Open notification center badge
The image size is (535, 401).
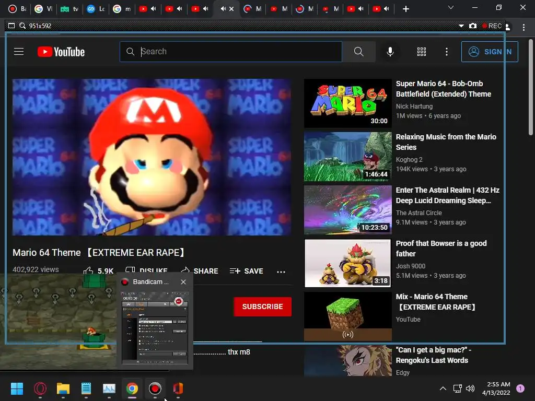point(520,388)
